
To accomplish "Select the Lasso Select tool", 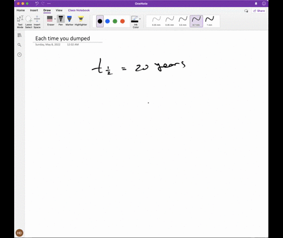I will [28, 22].
